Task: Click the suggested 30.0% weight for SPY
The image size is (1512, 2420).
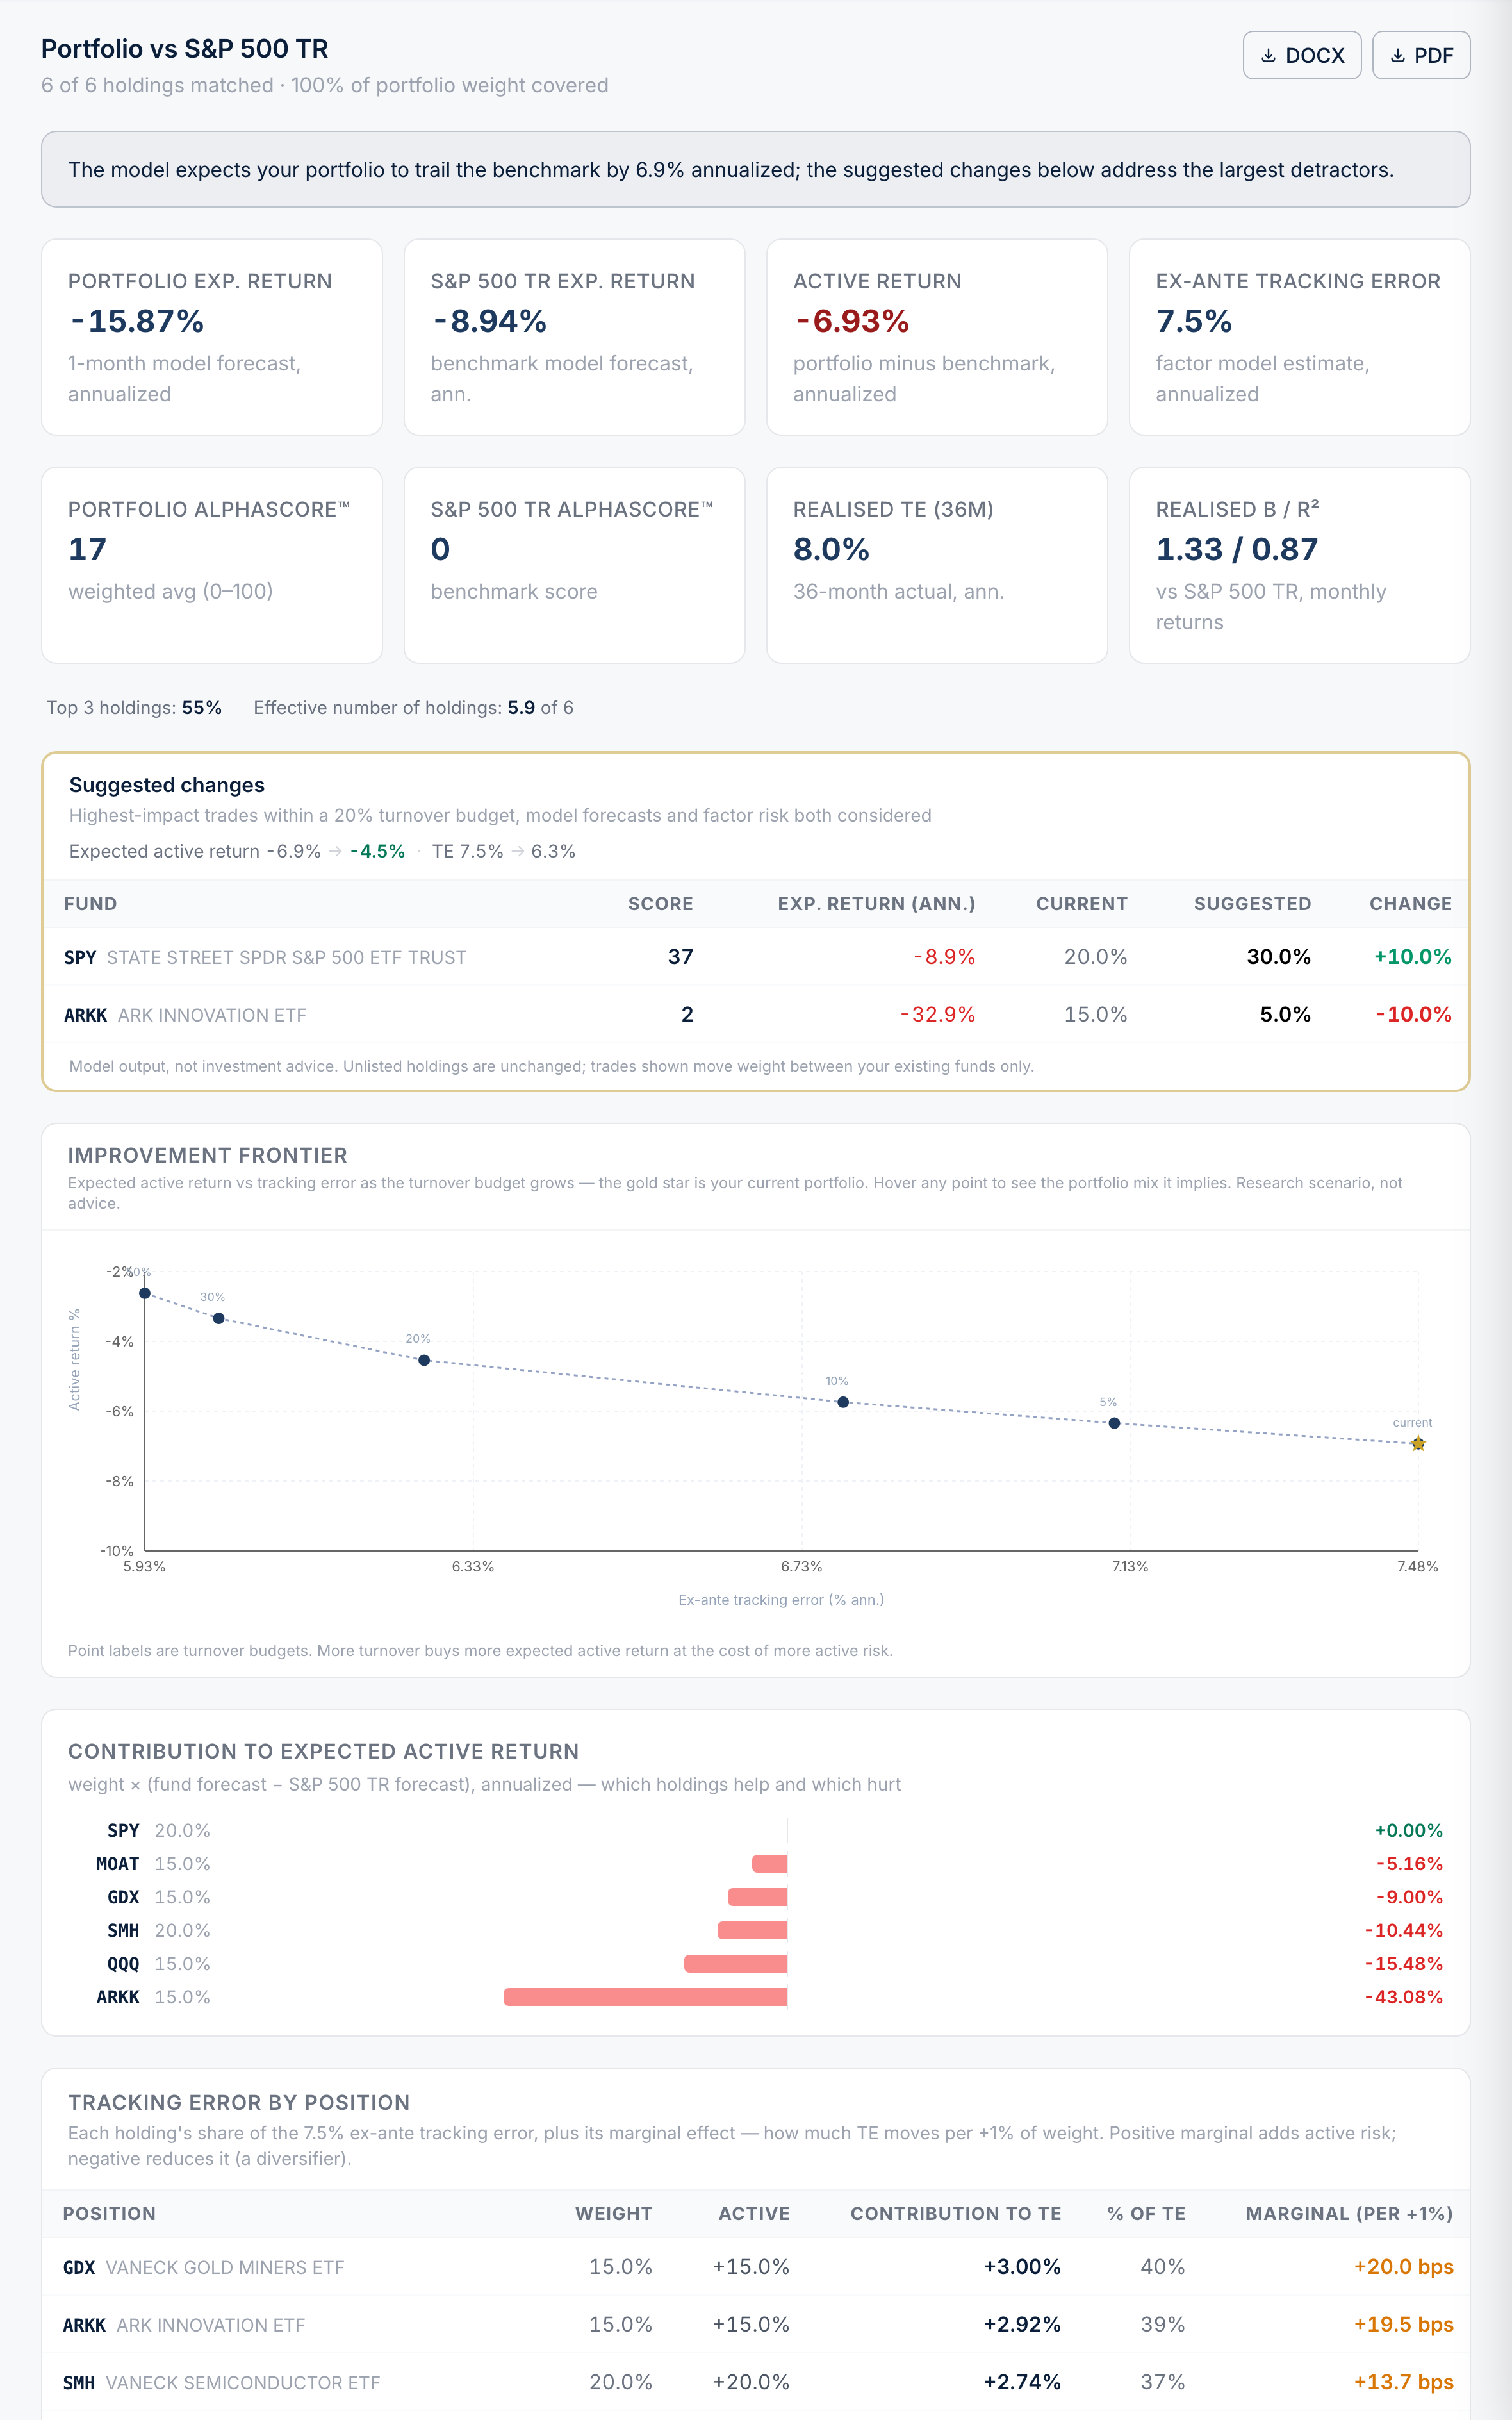Action: 1278,956
